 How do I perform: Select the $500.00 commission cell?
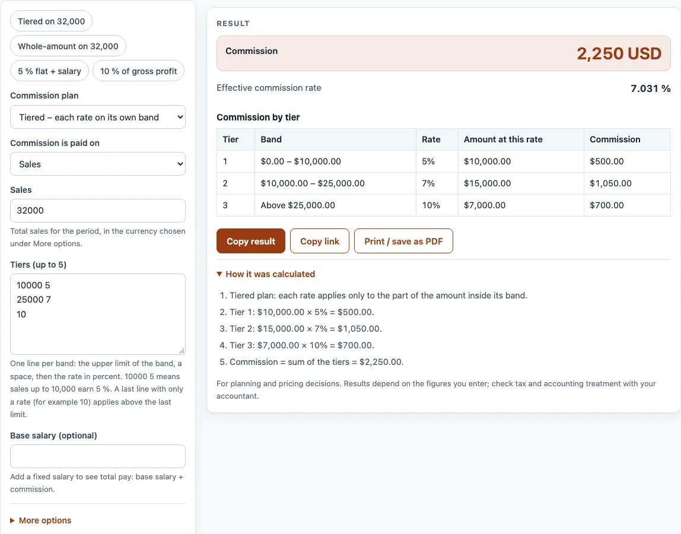tap(627, 161)
